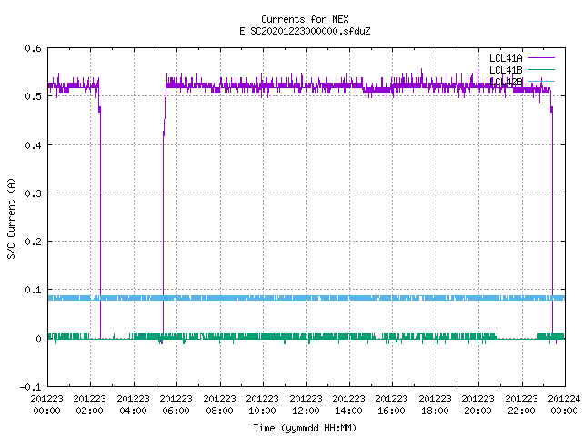This screenshot has width=582, height=436.
Task: Click the filename "E_SC20201223000000.sfduZ" subtitle
Action: [305, 31]
